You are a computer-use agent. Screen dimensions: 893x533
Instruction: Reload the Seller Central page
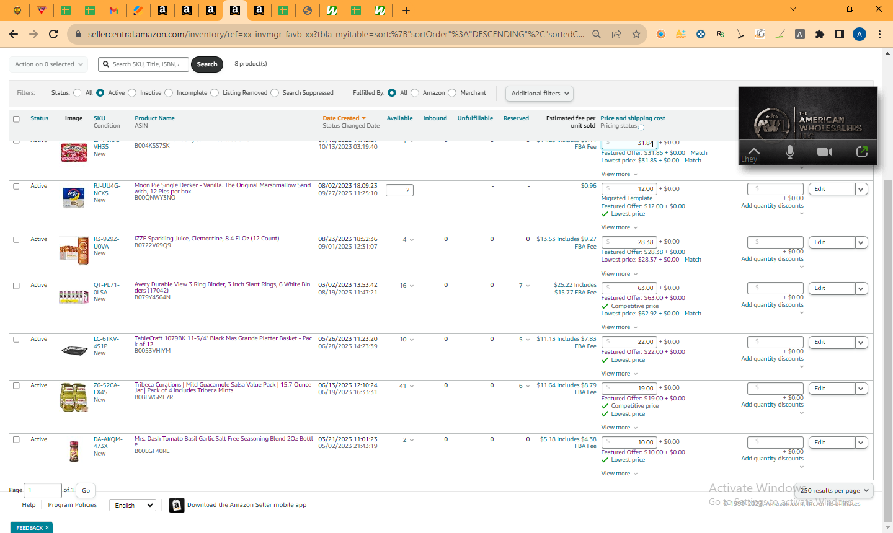pyautogui.click(x=53, y=34)
